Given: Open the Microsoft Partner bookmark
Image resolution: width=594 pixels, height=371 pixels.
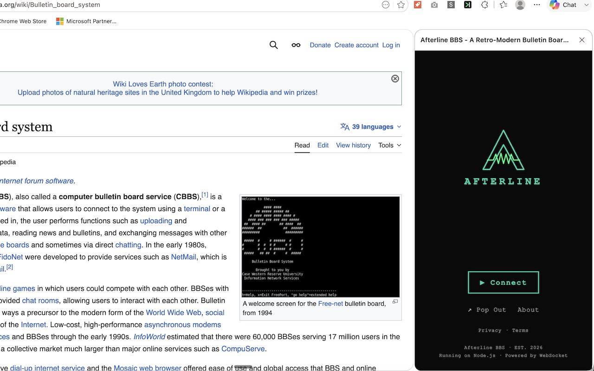Looking at the screenshot, I should click(86, 21).
